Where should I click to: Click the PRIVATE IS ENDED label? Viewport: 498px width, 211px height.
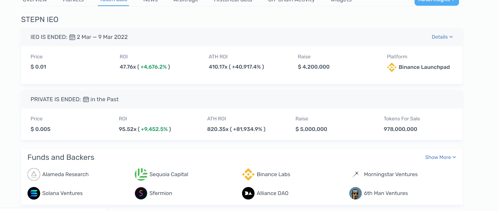56,99
